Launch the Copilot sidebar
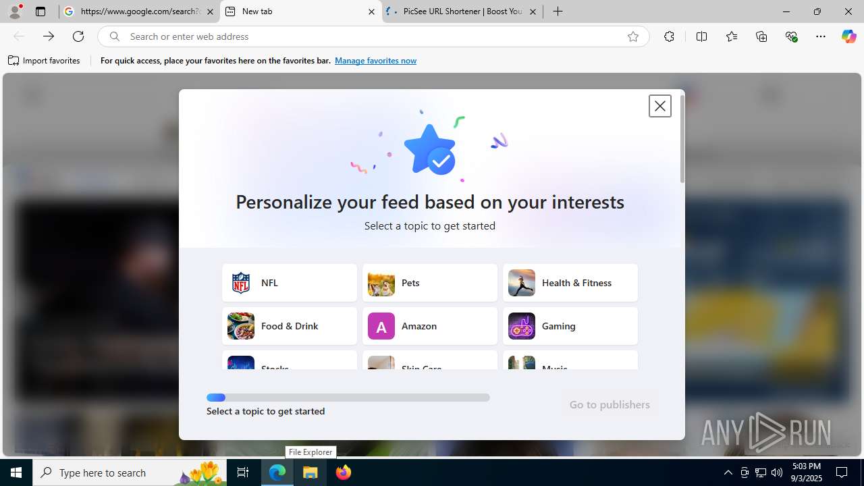Viewport: 864px width, 486px height. pos(848,36)
